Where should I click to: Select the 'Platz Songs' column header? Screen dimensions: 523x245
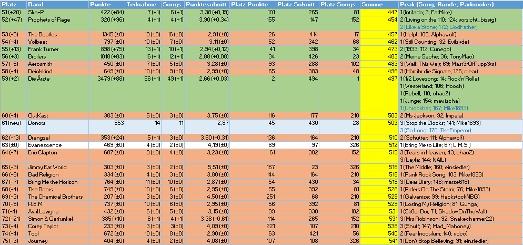point(340,5)
